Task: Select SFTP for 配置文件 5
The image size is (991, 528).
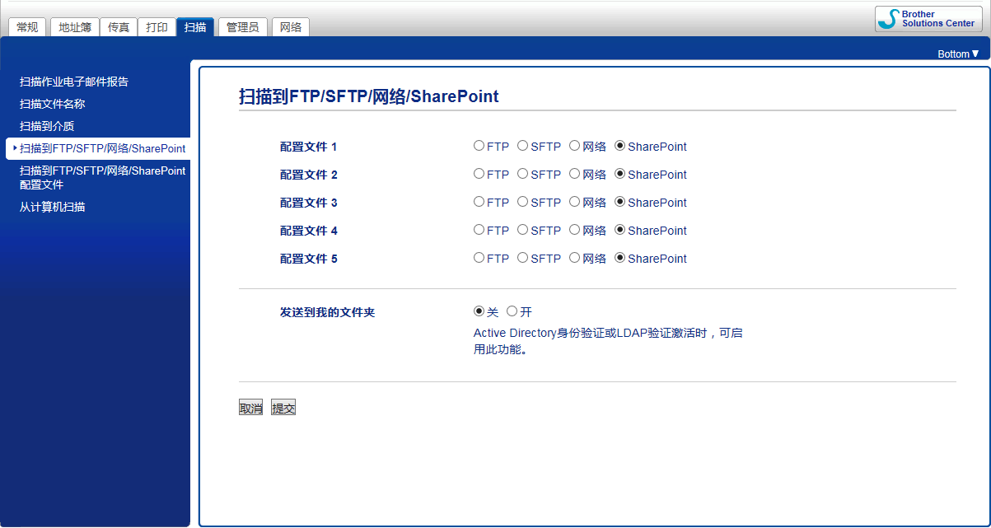Action: click(x=522, y=259)
